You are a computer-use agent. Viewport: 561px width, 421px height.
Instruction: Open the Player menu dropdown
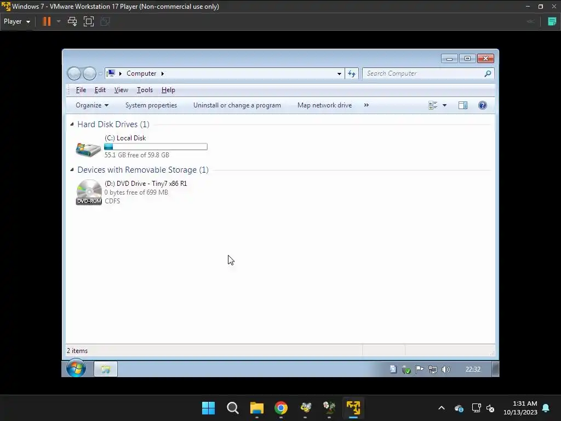coord(17,21)
